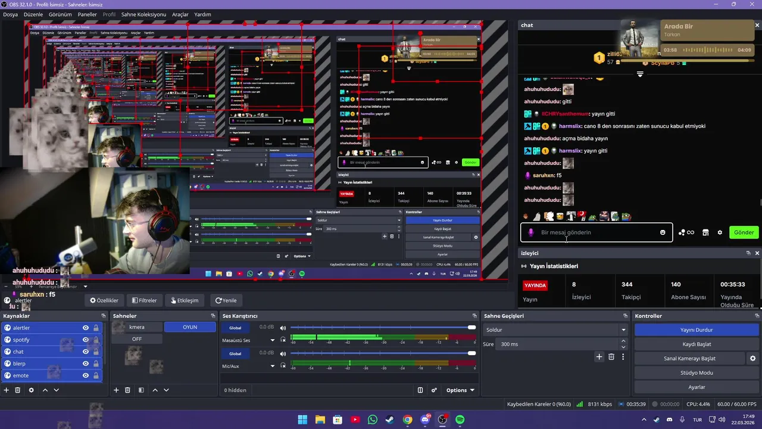Mute Masaüstü Ses speaker icon

pos(283,328)
